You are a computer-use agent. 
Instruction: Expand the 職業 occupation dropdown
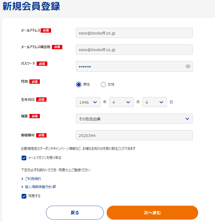(134, 119)
